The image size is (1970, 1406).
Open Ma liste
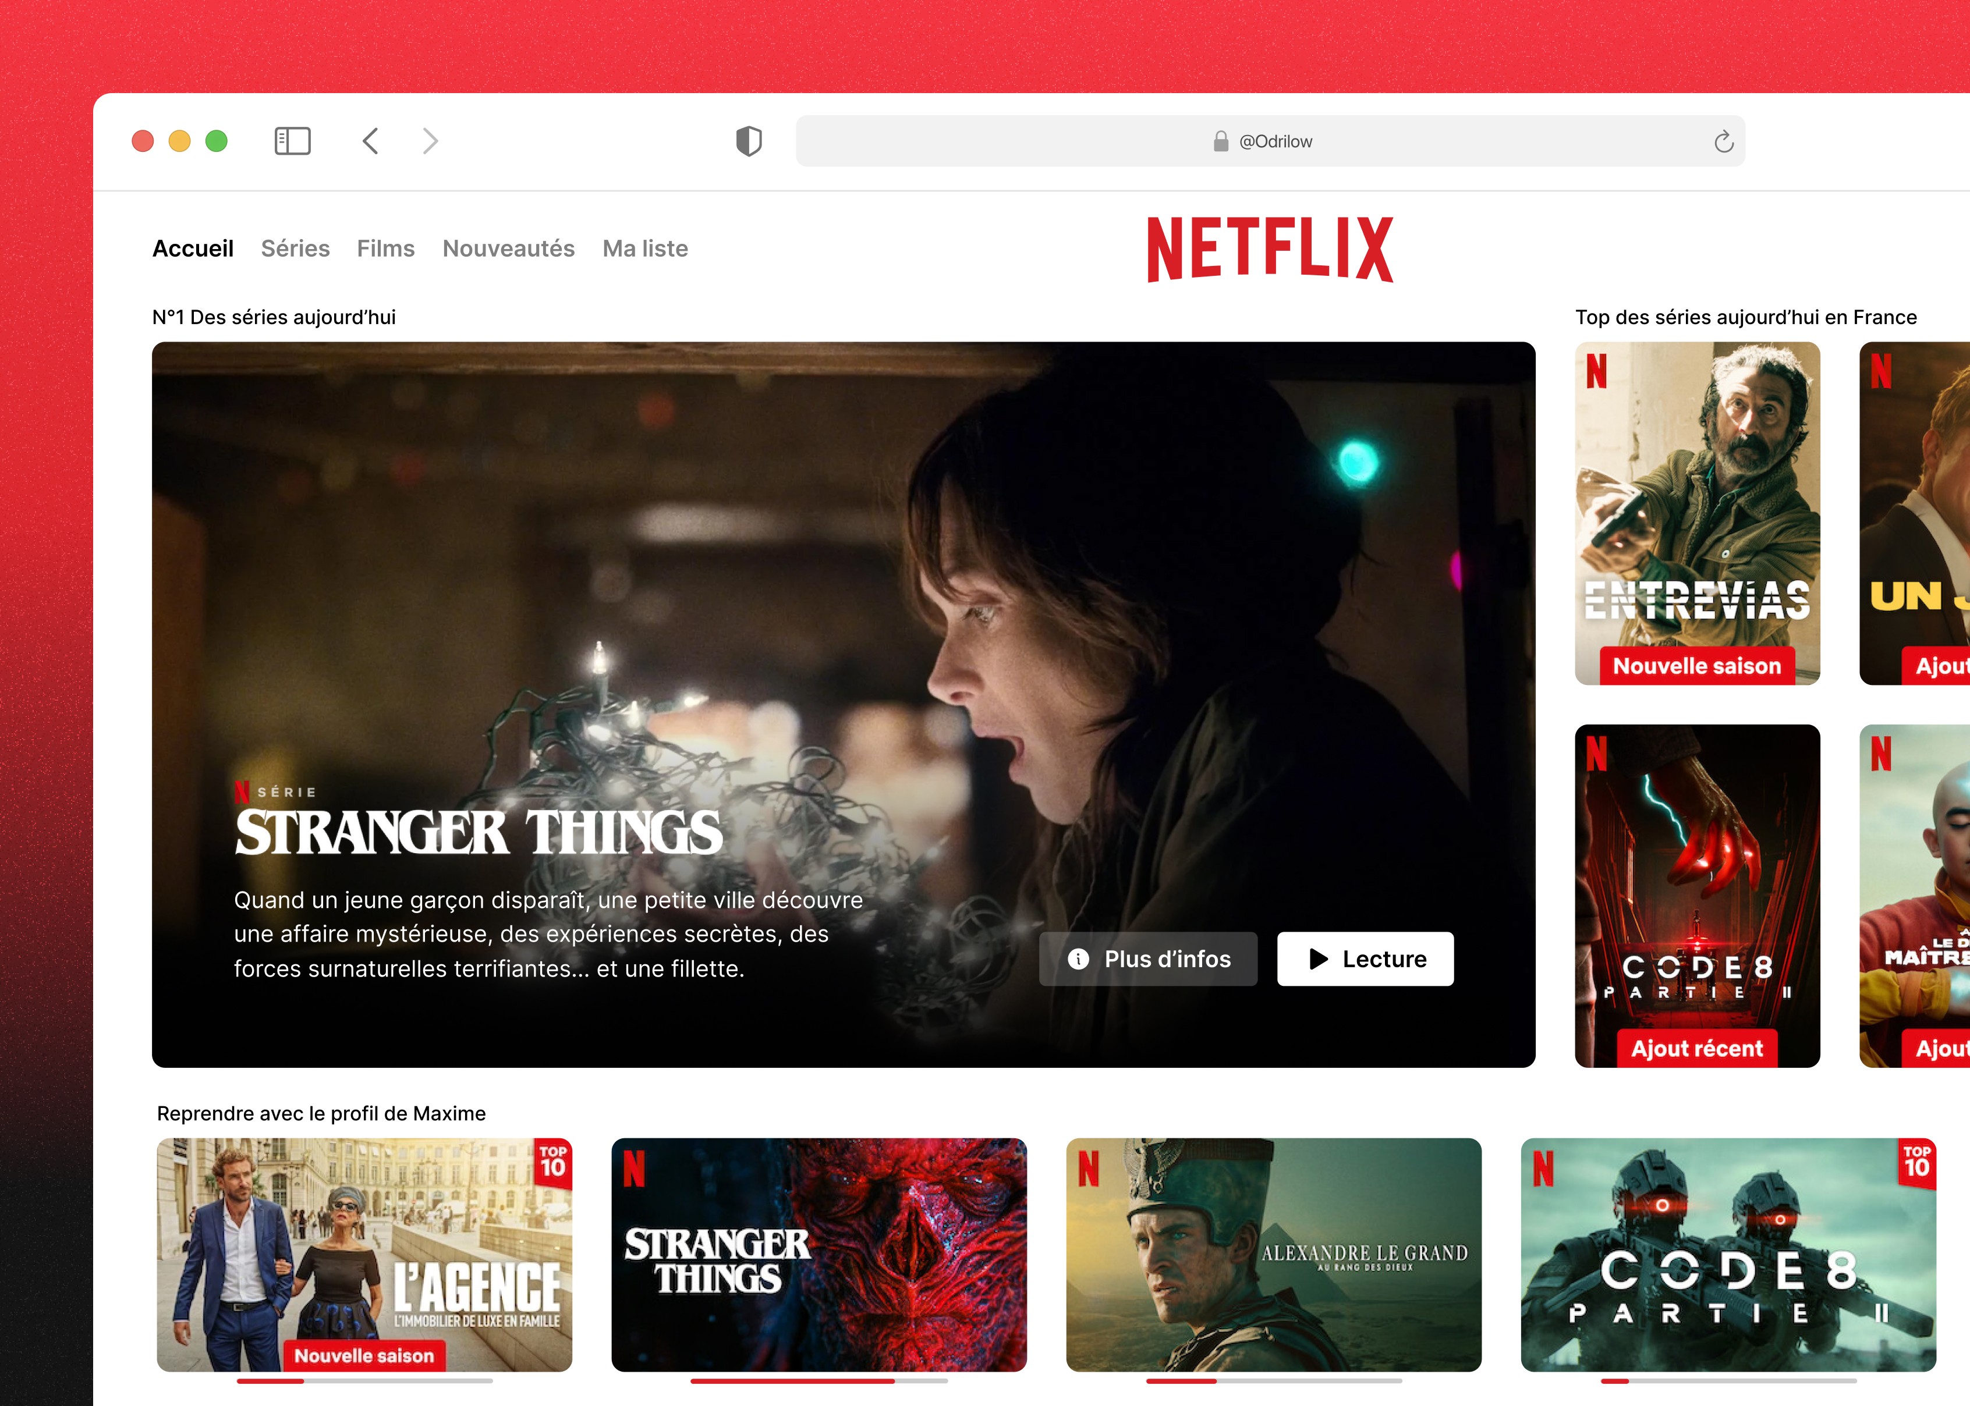[x=645, y=248]
